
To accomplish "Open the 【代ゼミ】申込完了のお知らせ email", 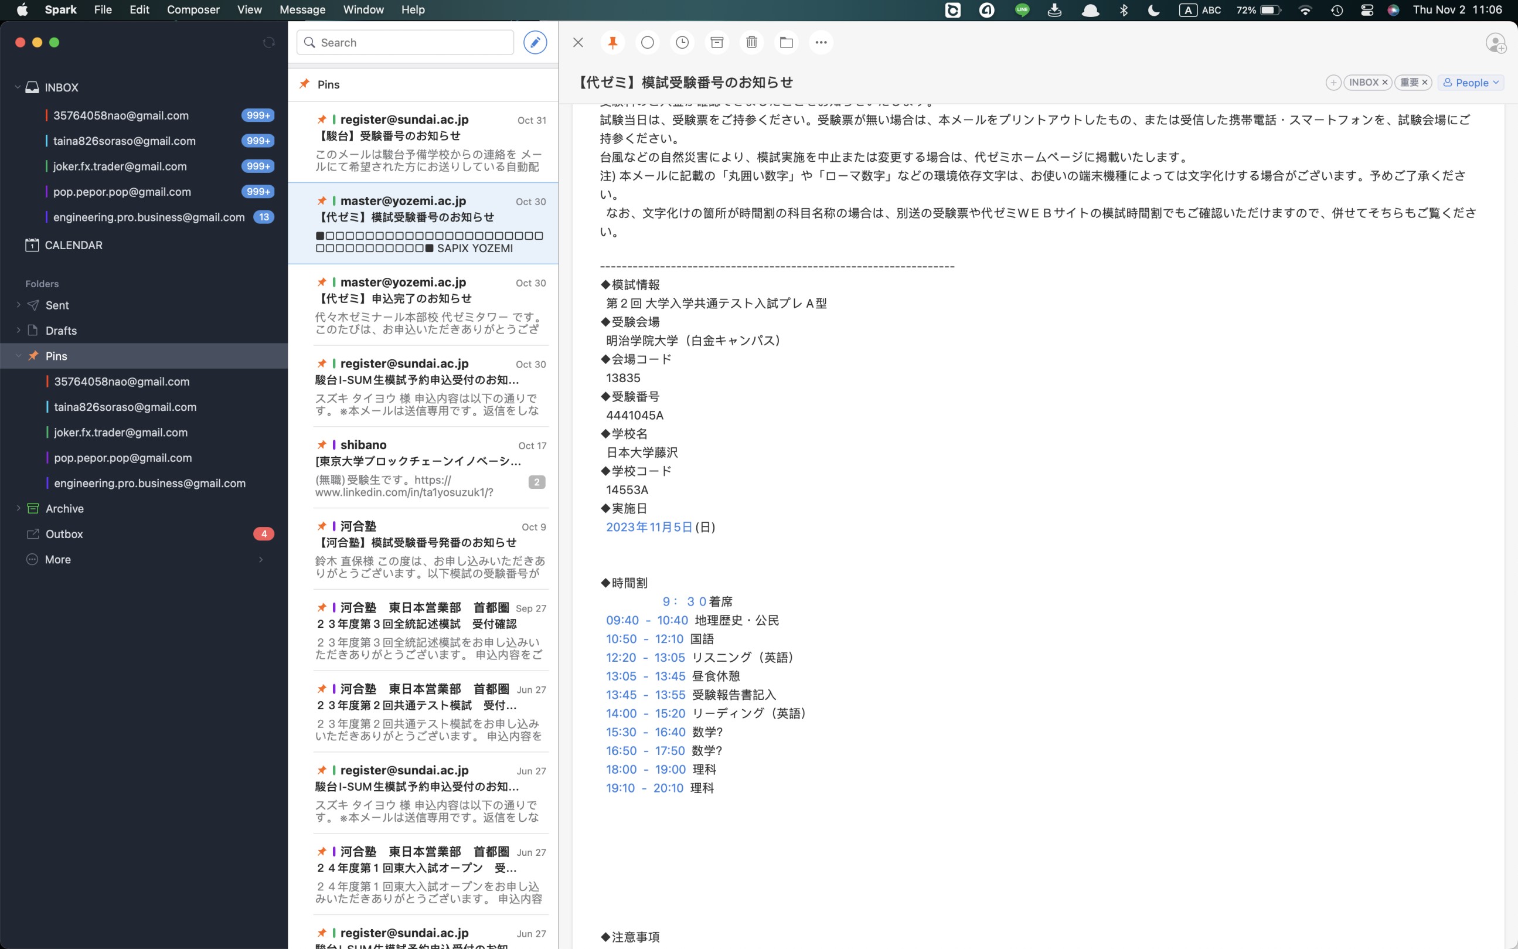I will click(x=423, y=305).
